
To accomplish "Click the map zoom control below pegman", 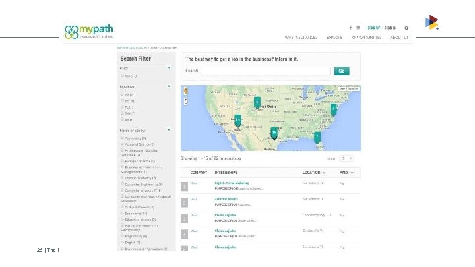I will pyautogui.click(x=185, y=101).
